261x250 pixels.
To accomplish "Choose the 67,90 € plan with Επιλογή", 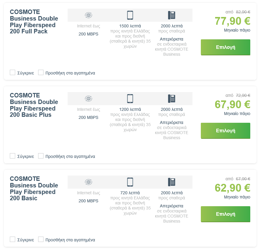I will pos(226,131).
